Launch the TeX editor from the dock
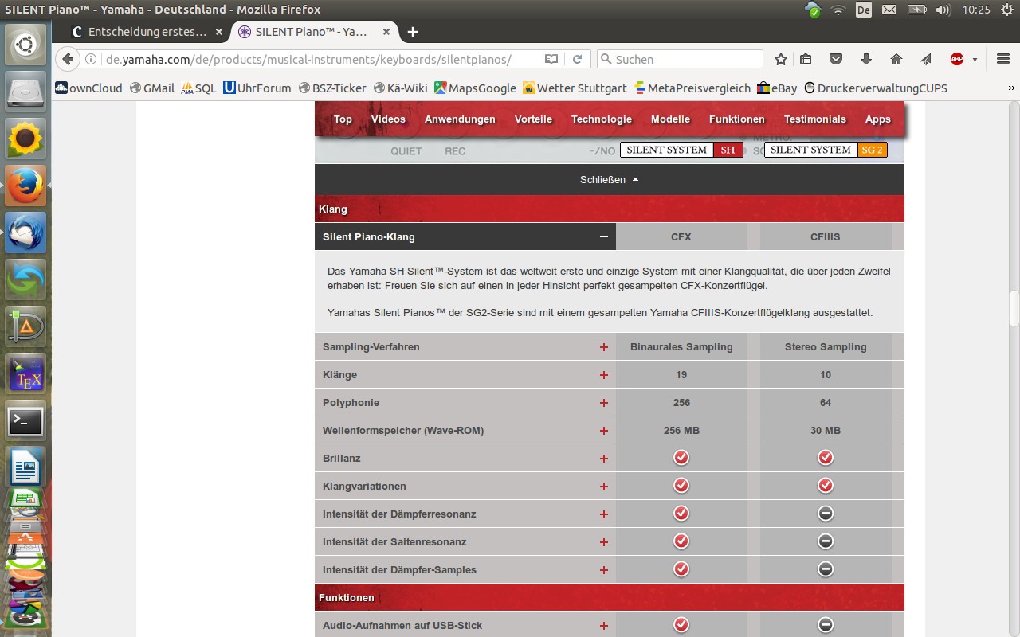Image resolution: width=1020 pixels, height=637 pixels. pos(25,374)
